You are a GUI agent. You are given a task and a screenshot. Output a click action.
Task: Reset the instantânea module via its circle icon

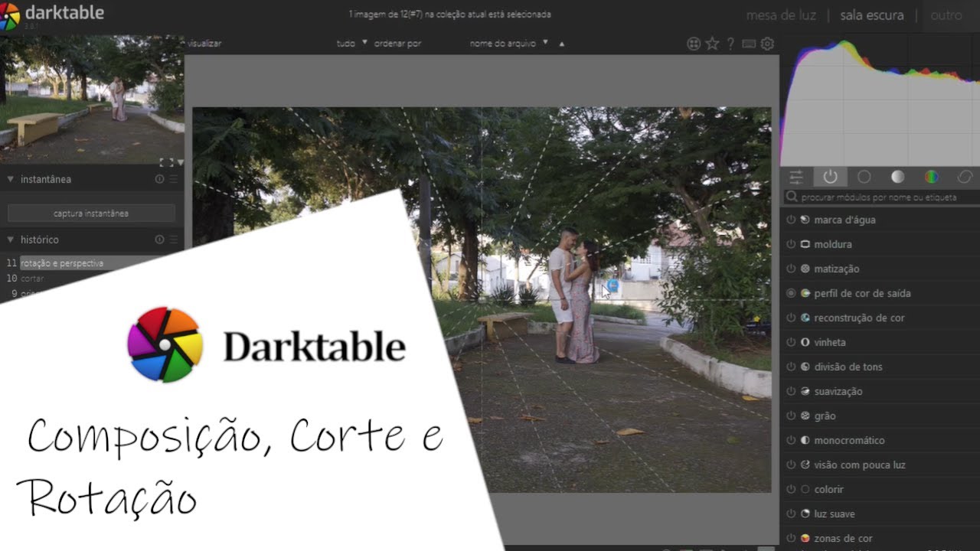click(x=159, y=179)
